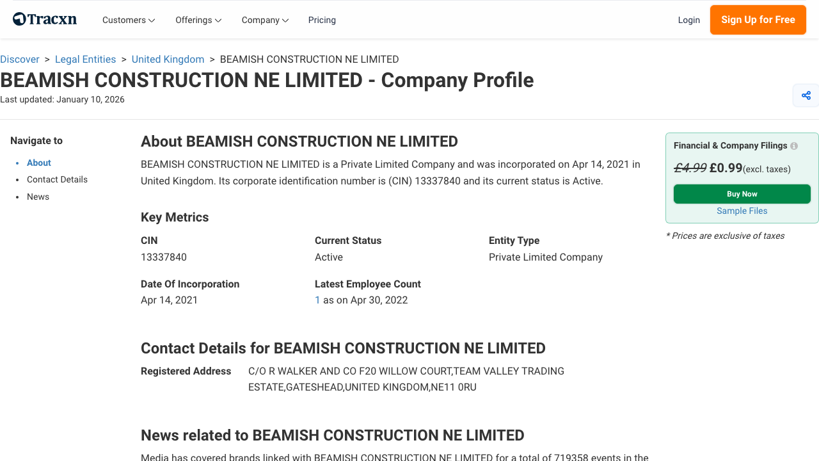Open the Sample Files link
The image size is (819, 461).
[742, 211]
